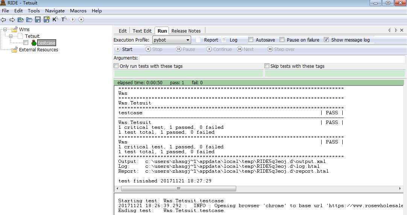Click the include tags green input field
Image resolution: width=407 pixels, height=215 pixels.
point(188,73)
